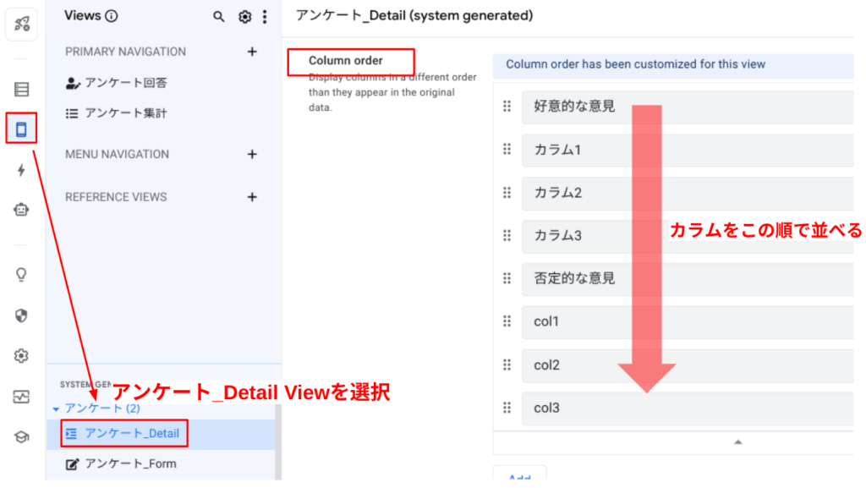
Task: Add a new Menu Navigation view
Action: [x=251, y=154]
